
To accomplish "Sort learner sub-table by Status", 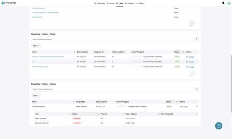I will 98,114.
